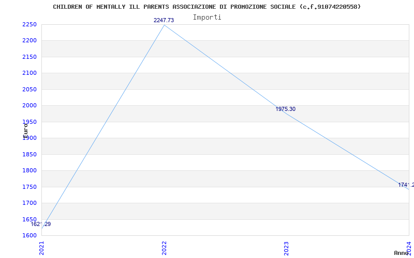Viewport: 414px width, 258px height.
Task: Click the 1850 y-axis tick label
Action: point(29,154)
